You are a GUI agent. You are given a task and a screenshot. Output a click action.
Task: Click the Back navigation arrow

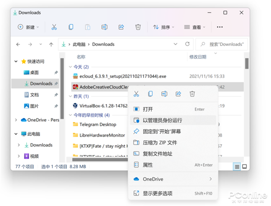click(18, 45)
